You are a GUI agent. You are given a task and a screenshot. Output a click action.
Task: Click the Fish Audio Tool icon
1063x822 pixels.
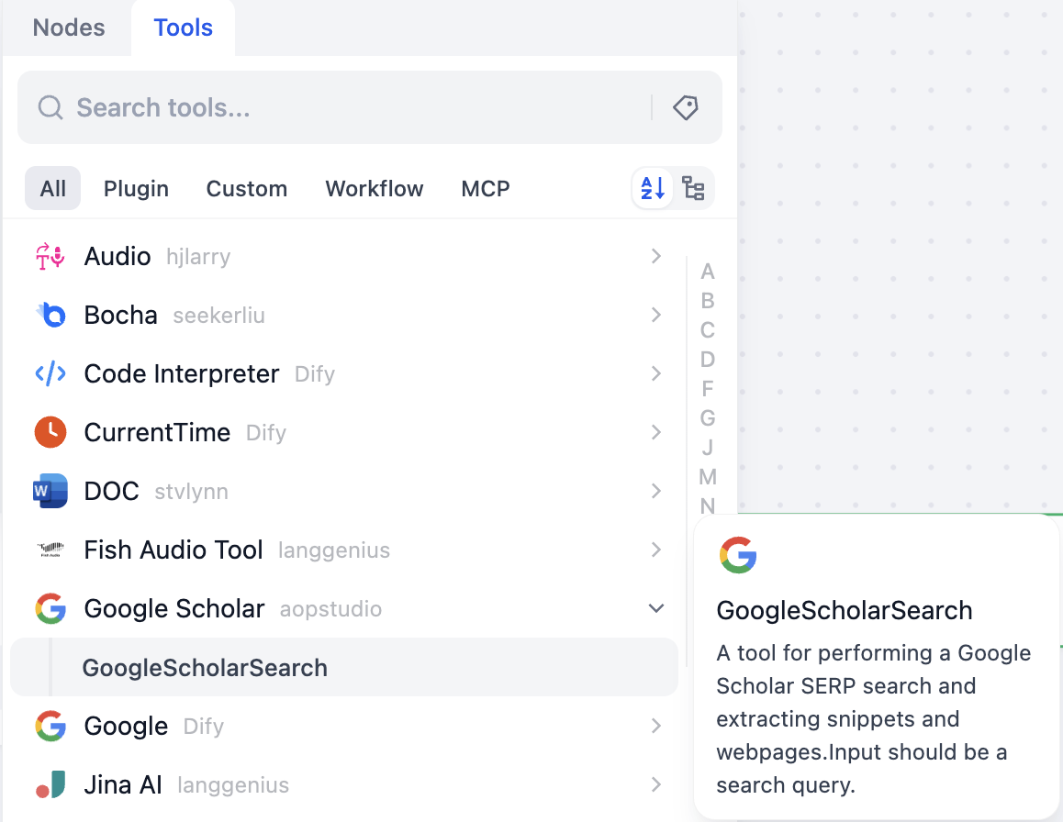click(50, 550)
